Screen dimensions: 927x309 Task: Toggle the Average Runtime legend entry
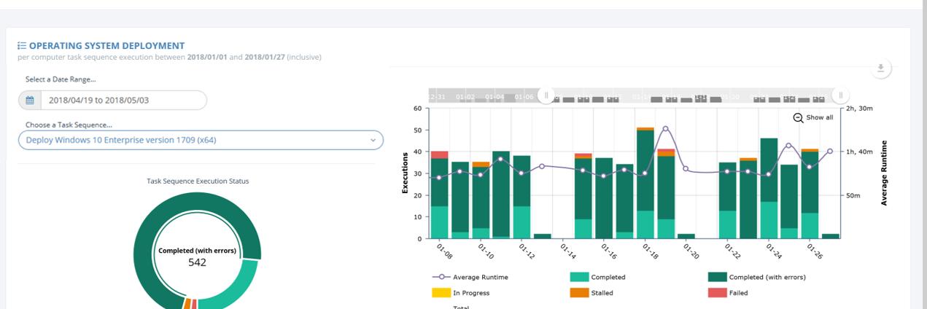[471, 277]
